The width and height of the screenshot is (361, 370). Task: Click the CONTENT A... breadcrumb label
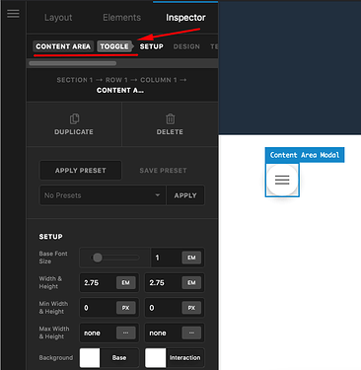click(120, 90)
